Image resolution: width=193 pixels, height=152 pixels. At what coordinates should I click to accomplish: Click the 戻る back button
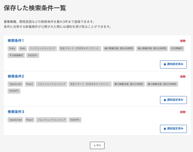pos(97,145)
